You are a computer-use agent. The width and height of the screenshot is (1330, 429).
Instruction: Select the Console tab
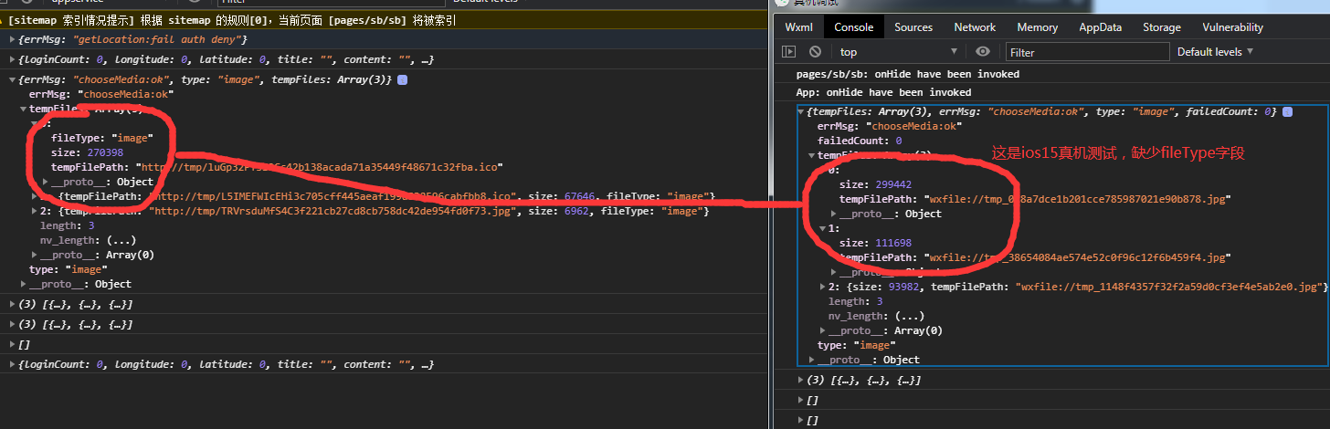point(854,27)
